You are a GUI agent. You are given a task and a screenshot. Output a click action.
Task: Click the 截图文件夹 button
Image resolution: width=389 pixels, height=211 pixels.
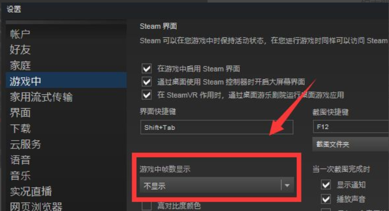coord(350,144)
